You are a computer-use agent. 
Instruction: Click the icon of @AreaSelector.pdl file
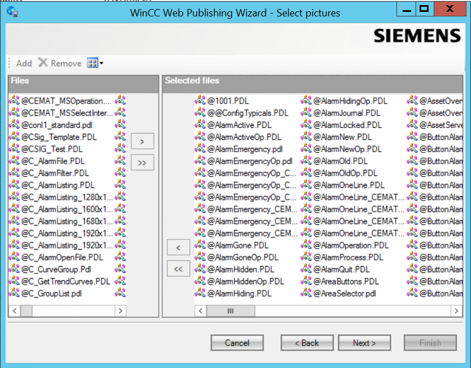(306, 293)
